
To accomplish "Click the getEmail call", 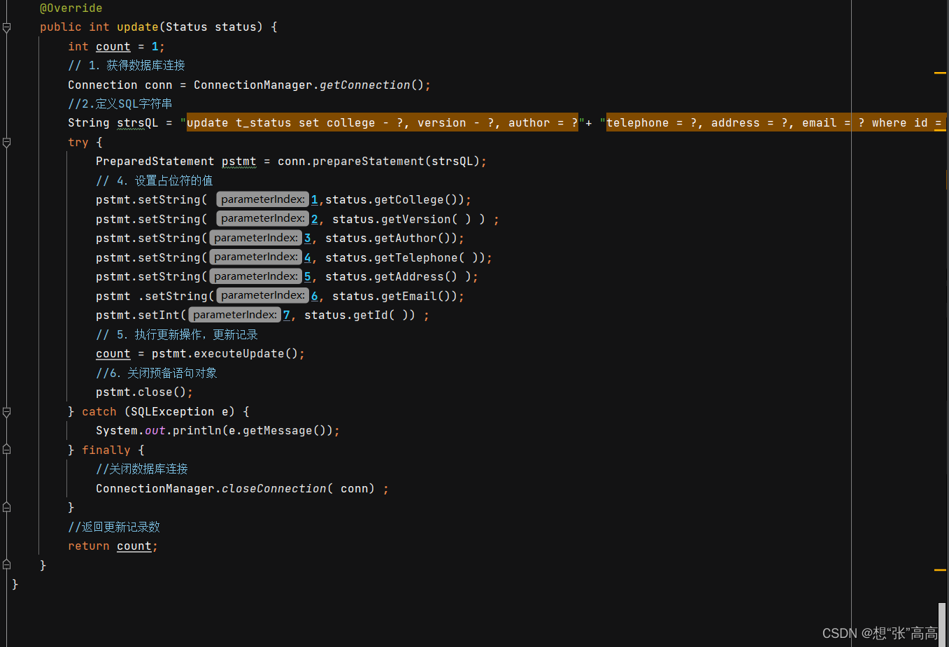I will tap(409, 297).
